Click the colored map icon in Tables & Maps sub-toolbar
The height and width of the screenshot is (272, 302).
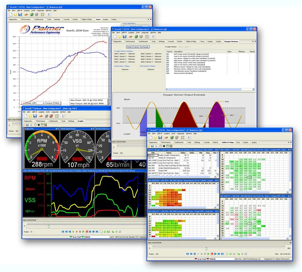[171, 146]
